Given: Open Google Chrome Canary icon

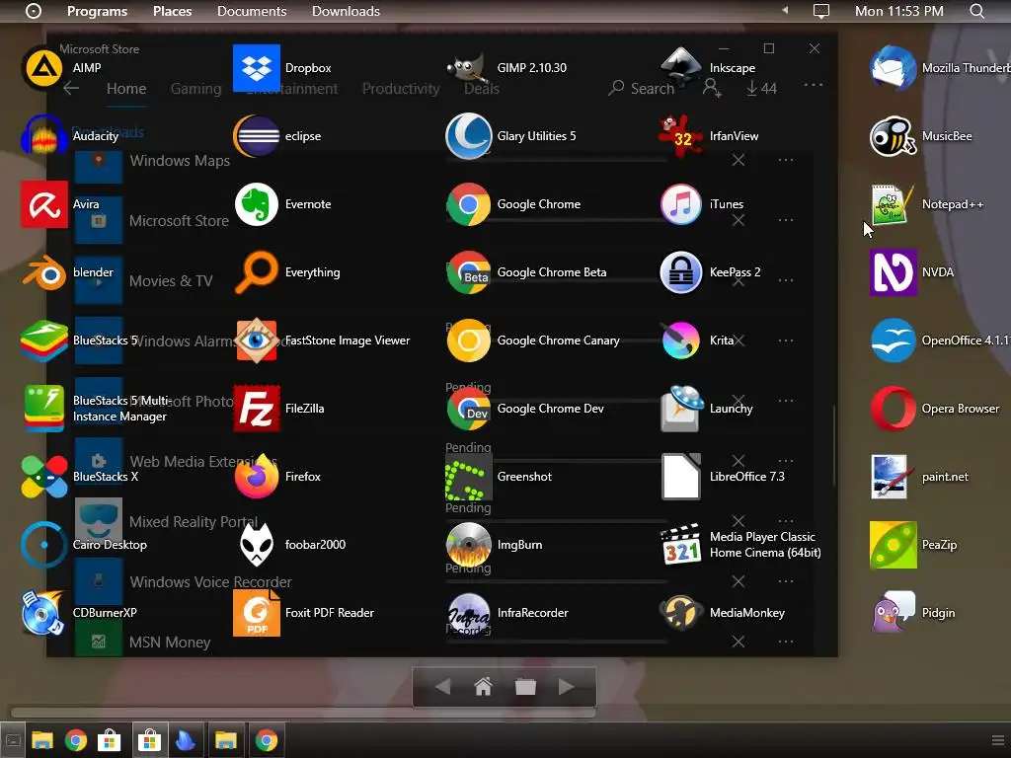Looking at the screenshot, I should coord(468,341).
